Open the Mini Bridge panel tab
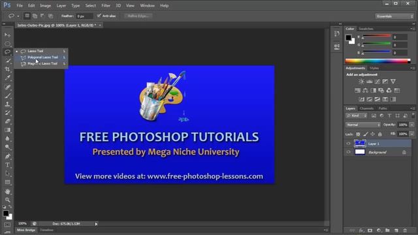Screen dimensions: 418x235 click(26, 230)
